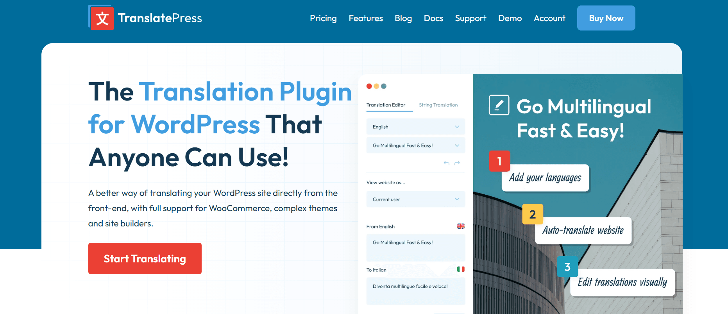728x314 pixels.
Task: Switch to the Translation Editor tab
Action: tap(386, 105)
